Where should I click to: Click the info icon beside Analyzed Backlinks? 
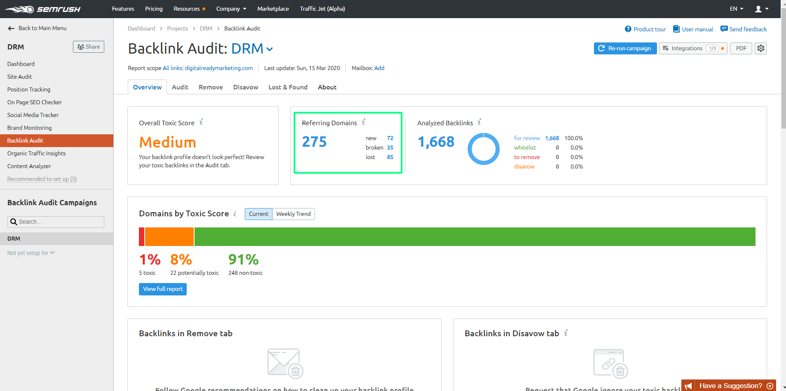click(x=479, y=122)
